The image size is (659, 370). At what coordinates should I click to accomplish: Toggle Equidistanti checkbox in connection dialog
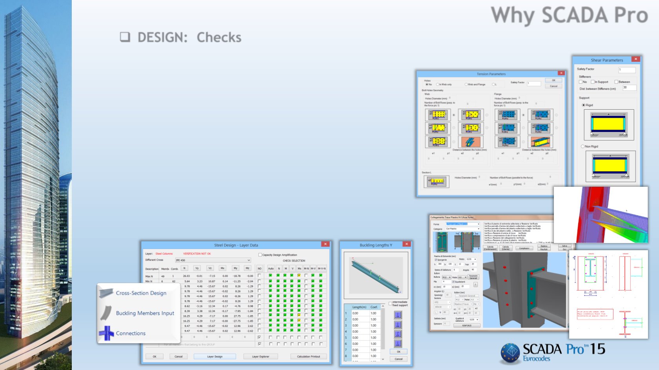click(453, 282)
